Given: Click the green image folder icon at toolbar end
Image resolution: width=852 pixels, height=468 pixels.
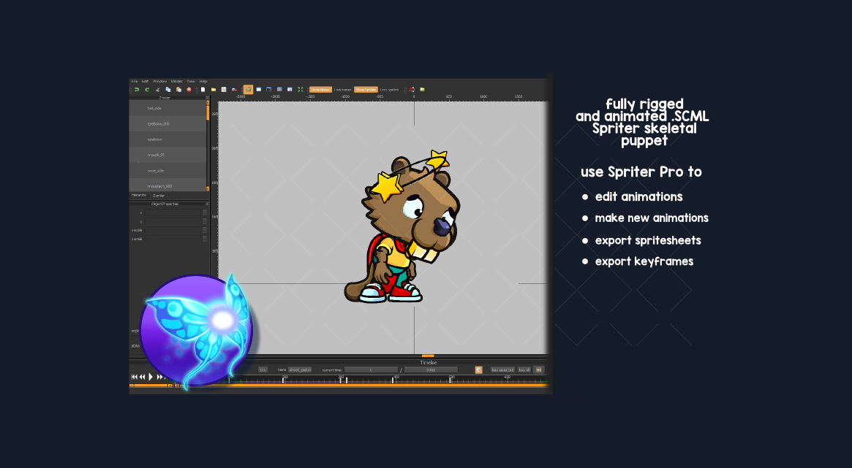Looking at the screenshot, I should [422, 90].
